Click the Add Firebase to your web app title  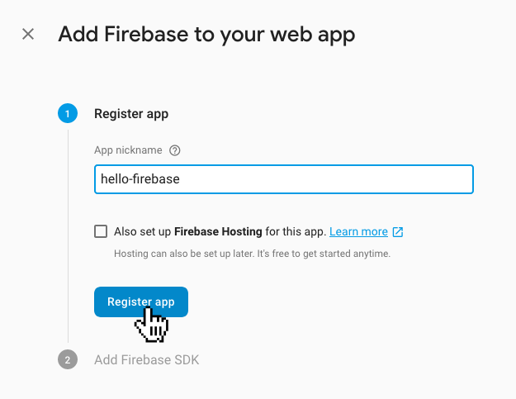click(206, 35)
